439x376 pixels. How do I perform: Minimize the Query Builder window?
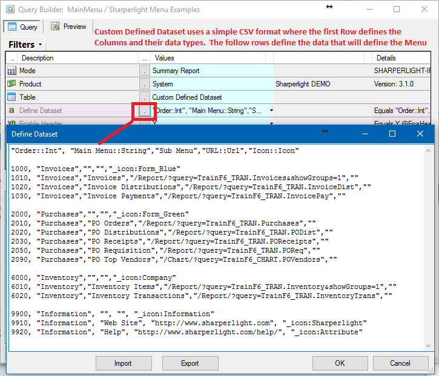[x=369, y=9]
